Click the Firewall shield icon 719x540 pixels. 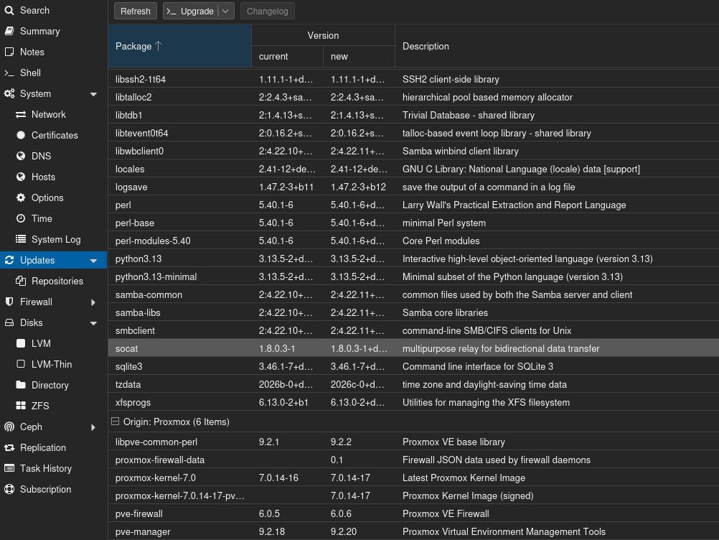tap(9, 302)
